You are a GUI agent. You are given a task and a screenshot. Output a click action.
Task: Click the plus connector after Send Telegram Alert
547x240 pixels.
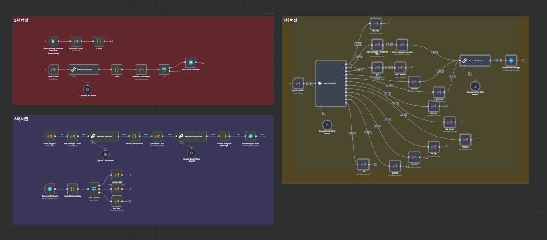[267, 137]
